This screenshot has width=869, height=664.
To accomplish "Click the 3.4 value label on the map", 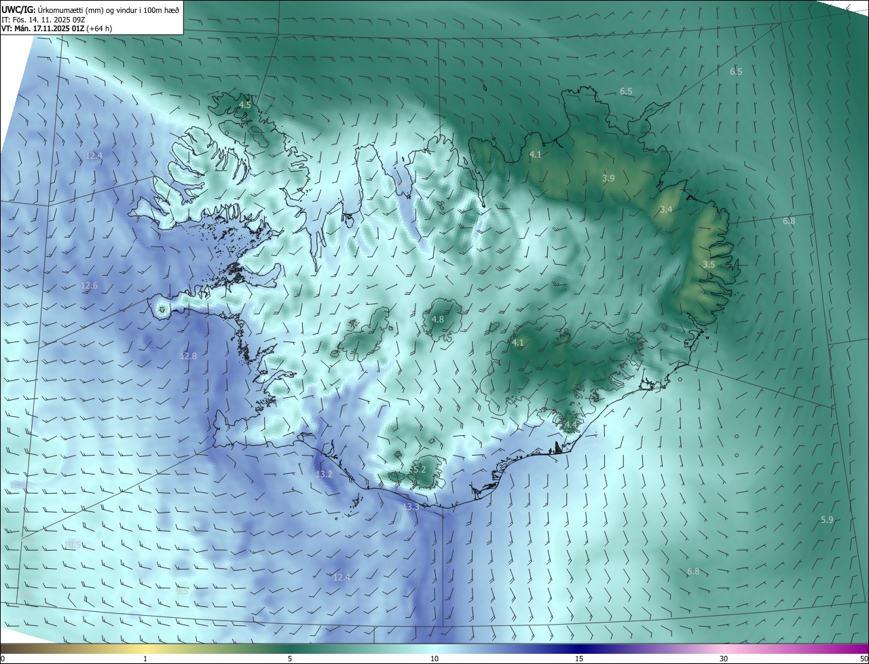I will 666,210.
